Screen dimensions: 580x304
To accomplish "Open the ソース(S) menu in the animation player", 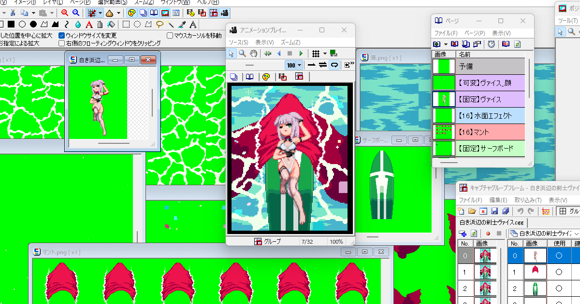I will point(238,42).
